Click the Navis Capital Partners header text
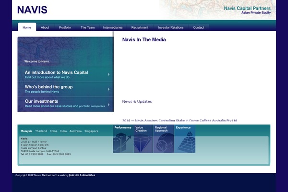The height and width of the screenshot is (192, 288). coord(247,8)
